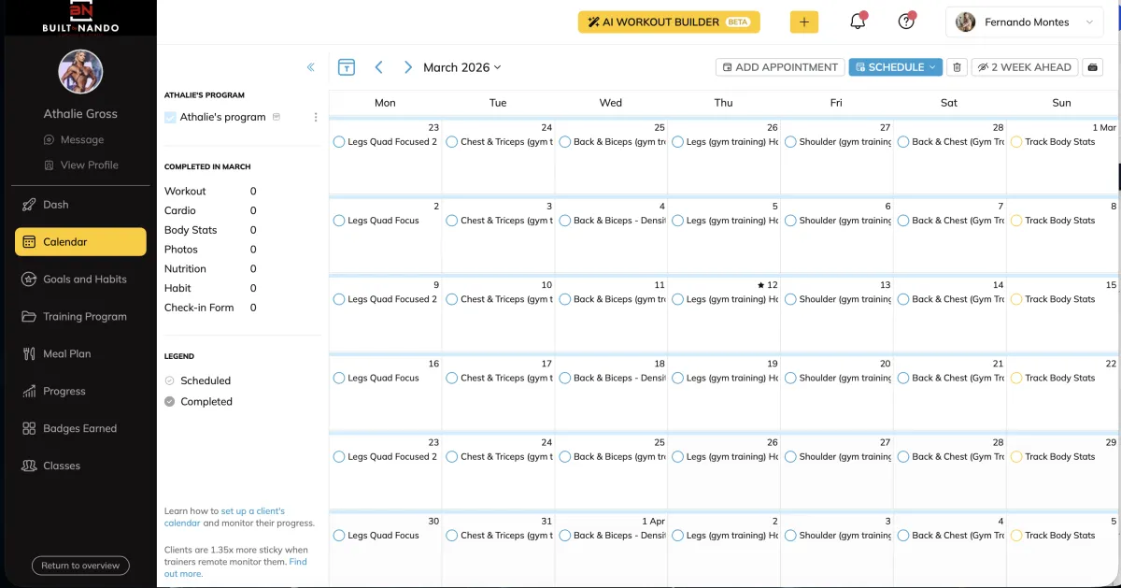Click the trash icon in the calendar toolbar

(955, 66)
